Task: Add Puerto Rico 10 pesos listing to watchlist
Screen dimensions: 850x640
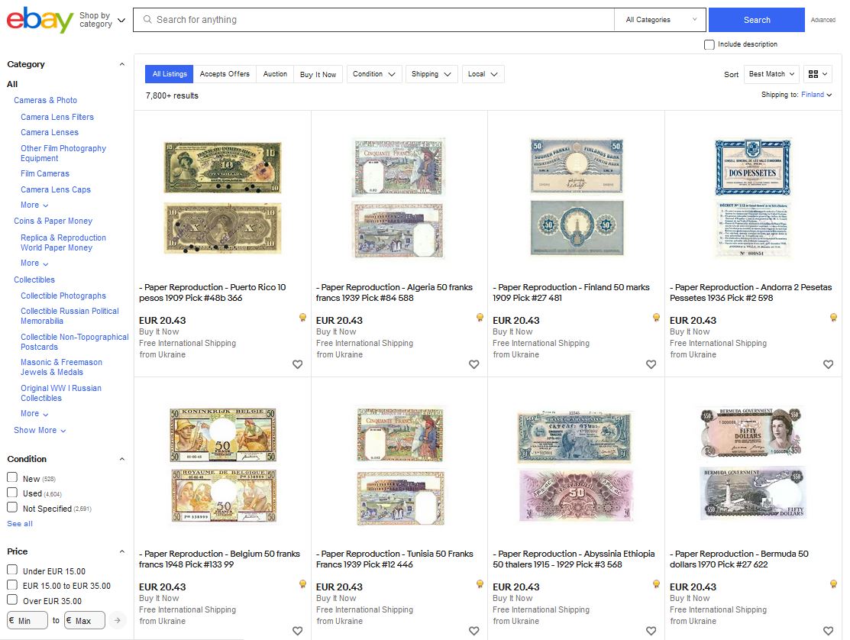Action: click(297, 364)
